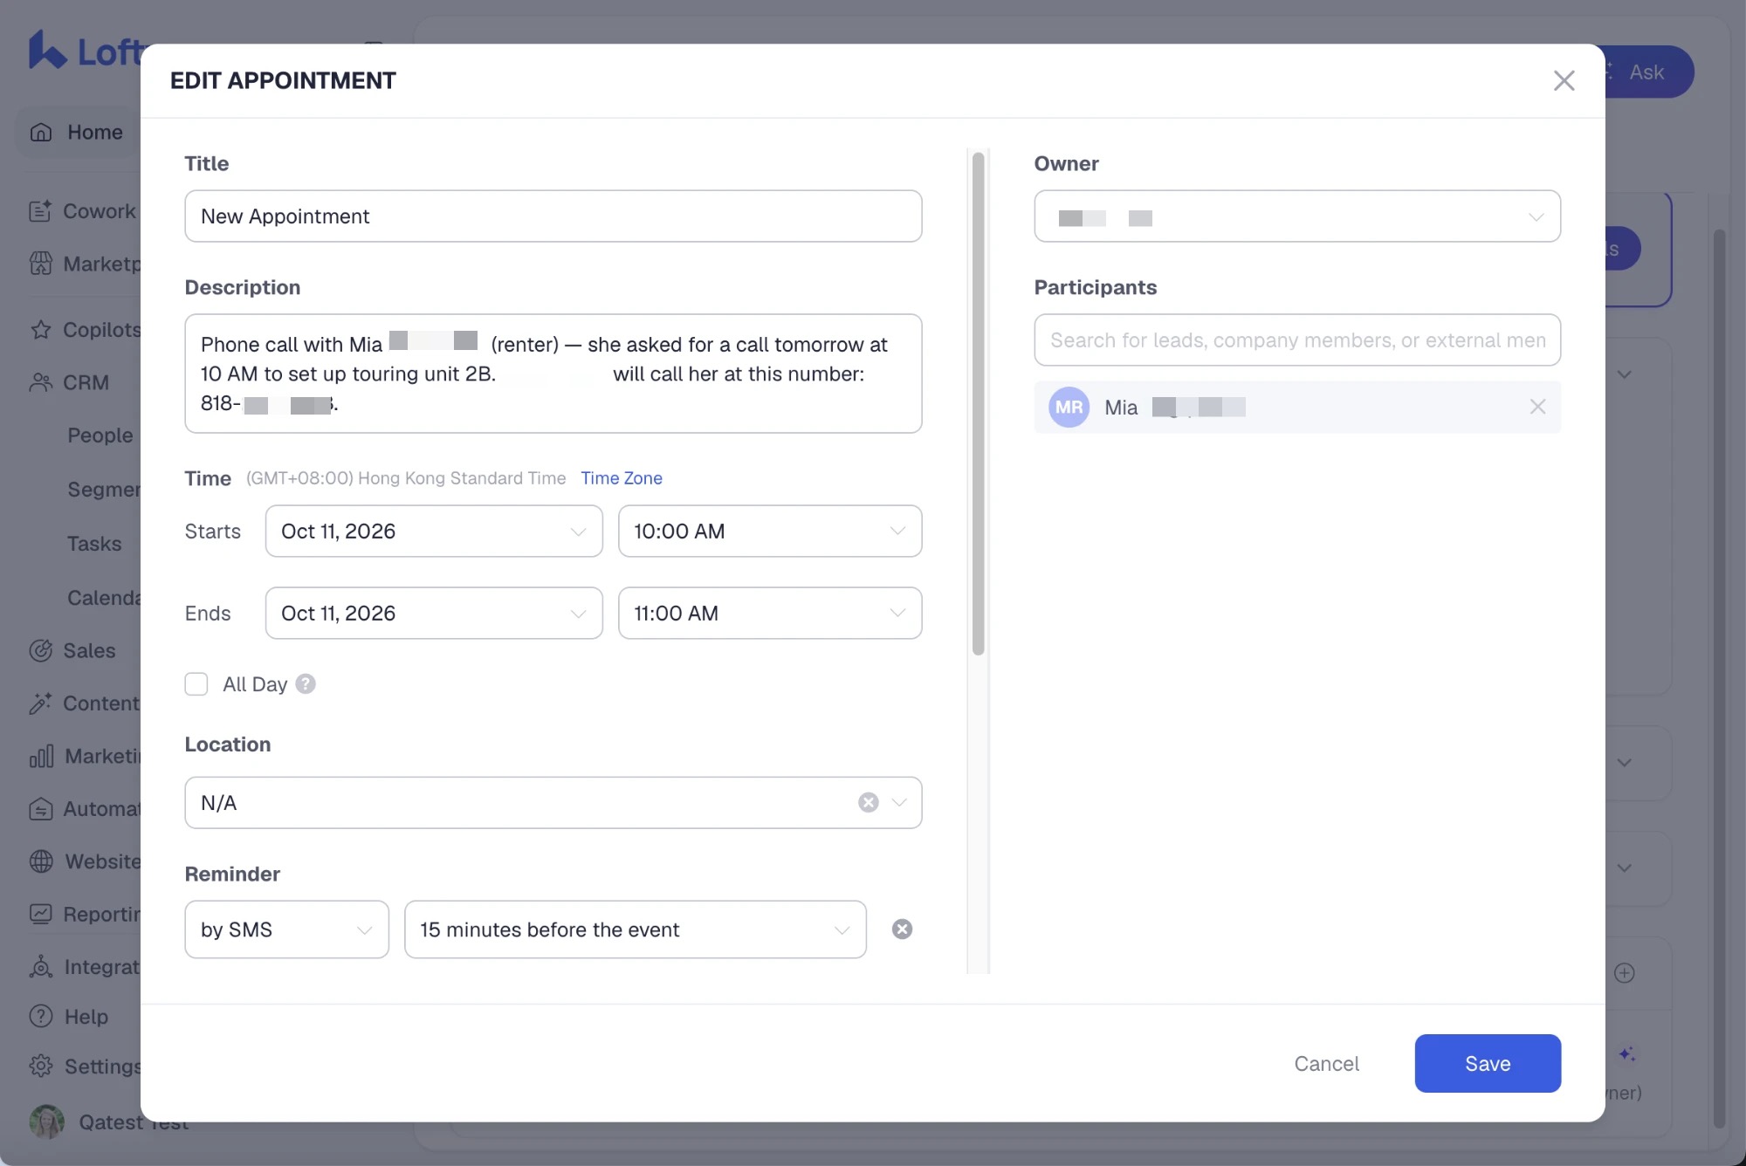The height and width of the screenshot is (1166, 1746).
Task: Clear the N/A location value
Action: coord(868,803)
